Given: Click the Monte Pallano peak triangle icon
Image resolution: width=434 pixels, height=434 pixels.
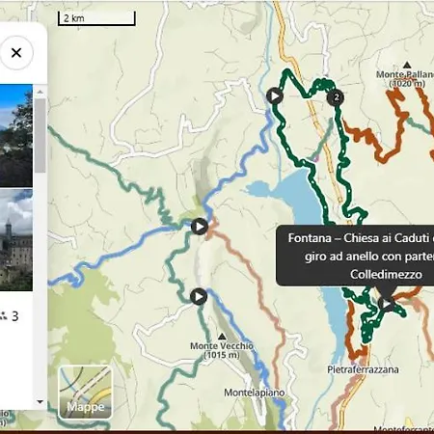Looking at the screenshot, I should [x=407, y=65].
